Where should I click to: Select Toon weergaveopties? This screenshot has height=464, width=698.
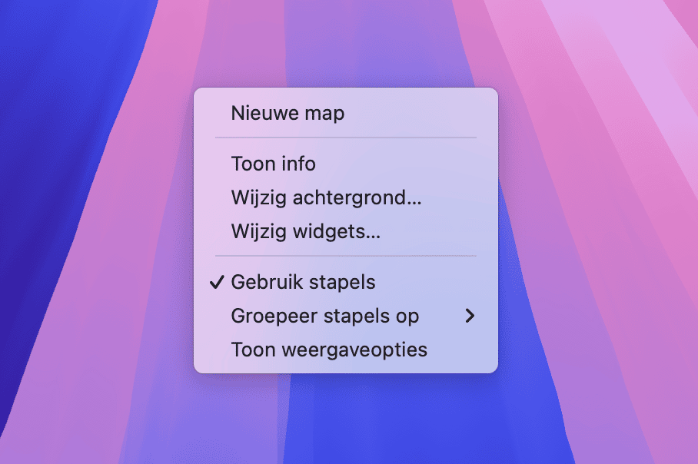(329, 350)
